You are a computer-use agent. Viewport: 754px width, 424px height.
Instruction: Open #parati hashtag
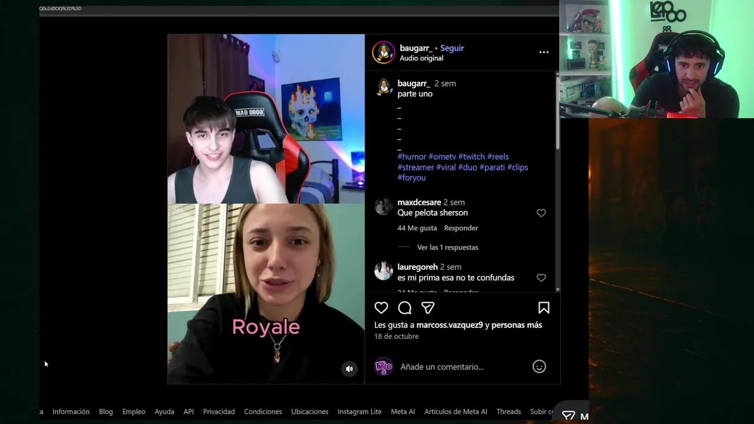click(x=492, y=167)
